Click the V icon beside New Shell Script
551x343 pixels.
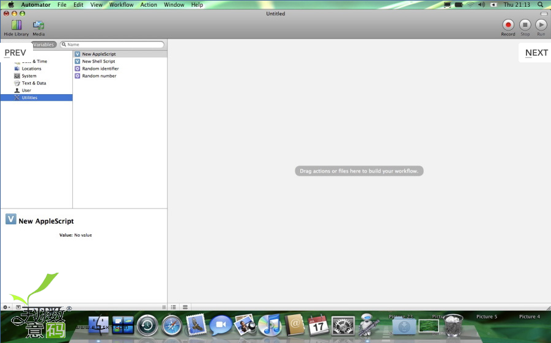77,61
